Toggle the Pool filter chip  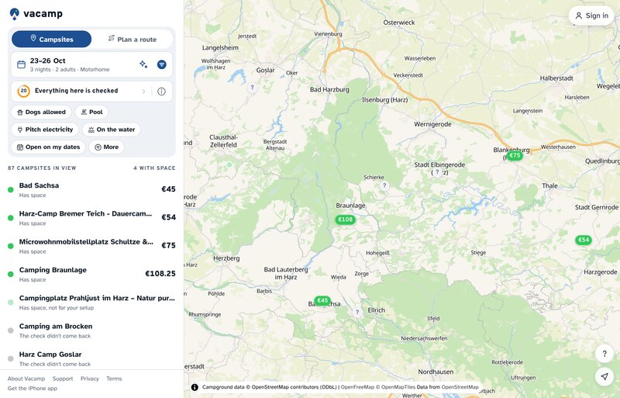91,112
